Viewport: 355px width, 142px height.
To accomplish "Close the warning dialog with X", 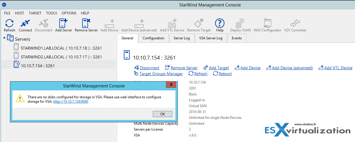I will click(171, 85).
